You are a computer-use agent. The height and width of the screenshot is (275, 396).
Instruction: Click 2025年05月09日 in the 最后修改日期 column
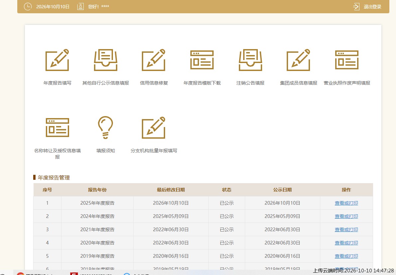(x=171, y=216)
